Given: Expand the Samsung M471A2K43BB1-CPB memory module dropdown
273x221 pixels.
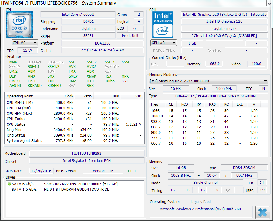Looking at the screenshot, I should point(209,81).
